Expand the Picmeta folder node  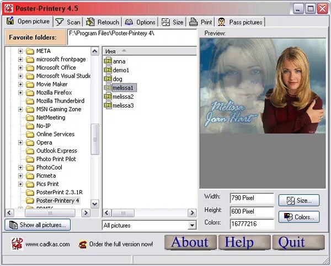click(20, 175)
